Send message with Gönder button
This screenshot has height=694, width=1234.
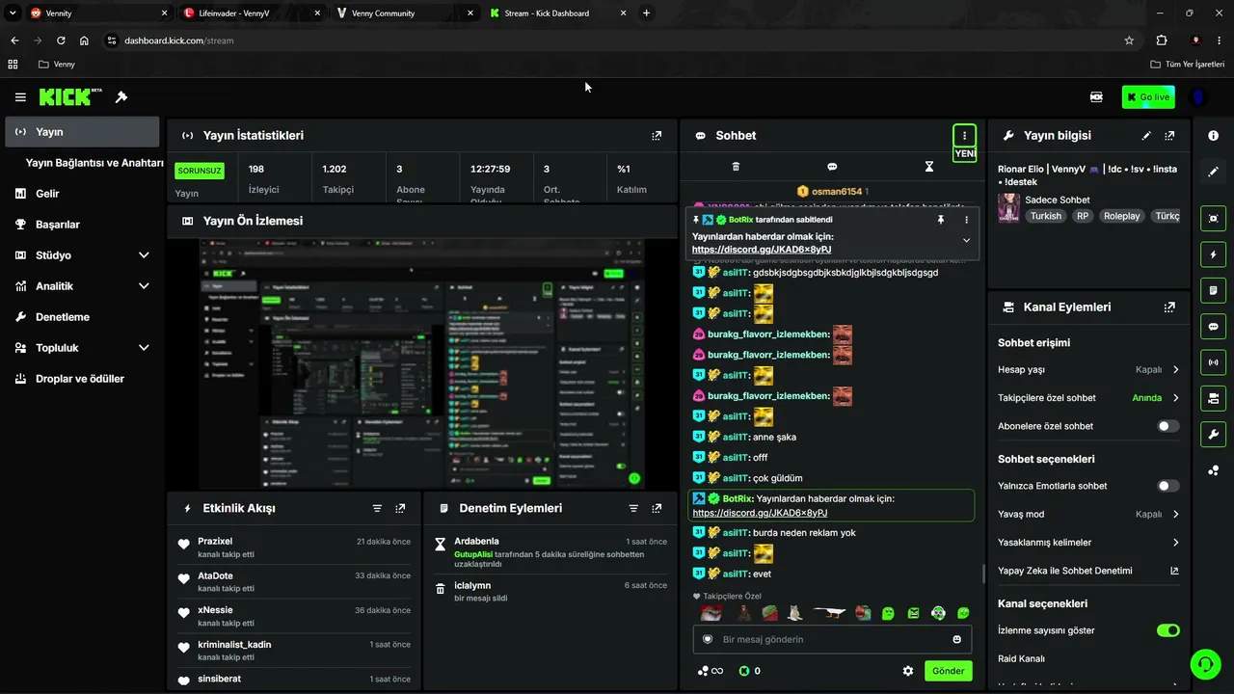[x=949, y=671]
